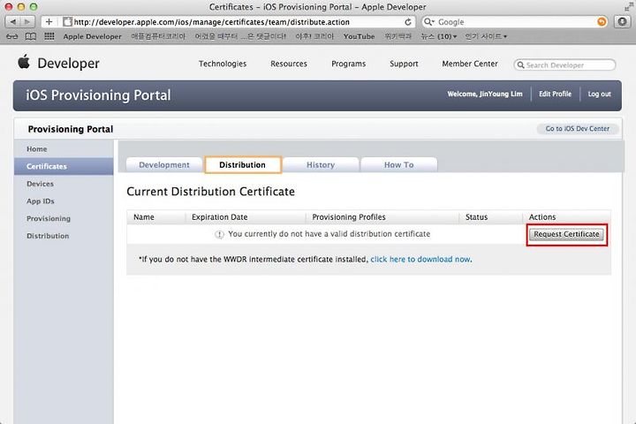The width and height of the screenshot is (636, 424).
Task: Select Certificates in the sidebar
Action: point(64,166)
